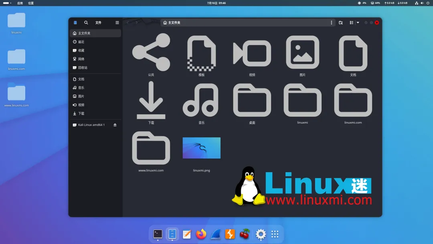Click the memory usage indicator 44%
Screen dimensions: 433x244
pos(375,3)
